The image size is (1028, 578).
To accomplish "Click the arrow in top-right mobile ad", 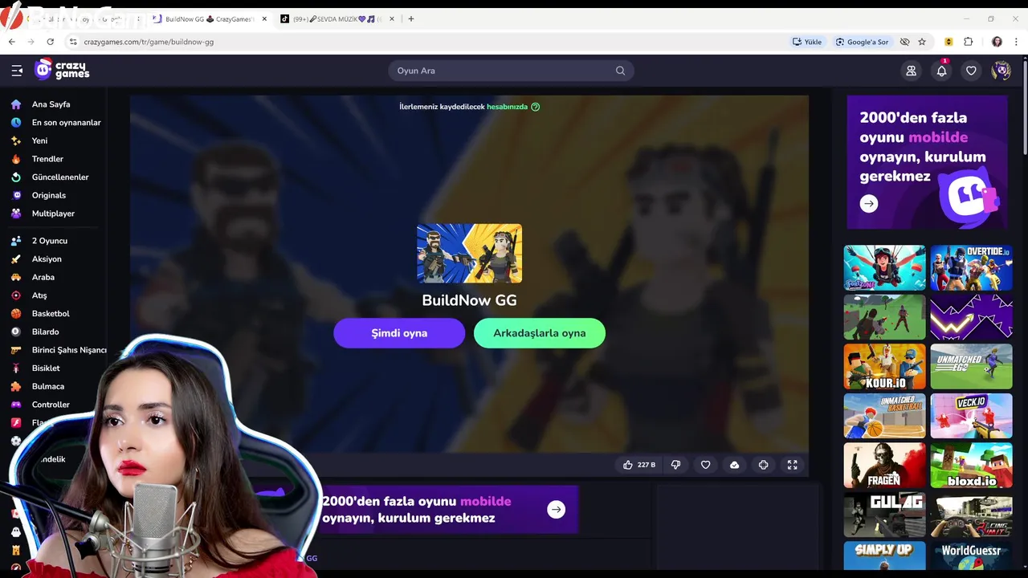I will (x=869, y=204).
